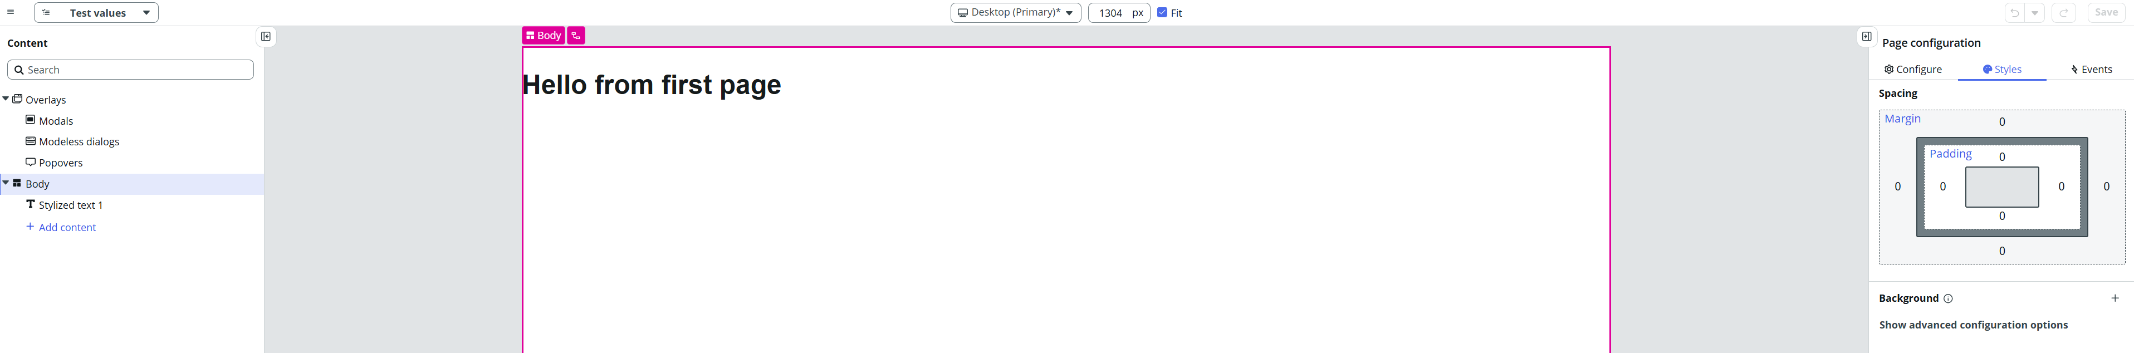Click the redo arrow icon
The width and height of the screenshot is (2134, 353).
click(2064, 12)
